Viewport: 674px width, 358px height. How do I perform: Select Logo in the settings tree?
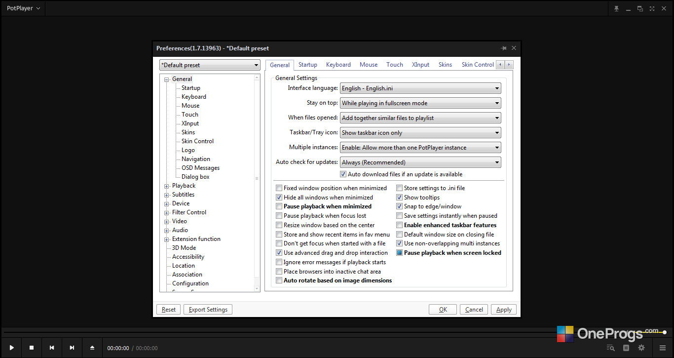(188, 150)
